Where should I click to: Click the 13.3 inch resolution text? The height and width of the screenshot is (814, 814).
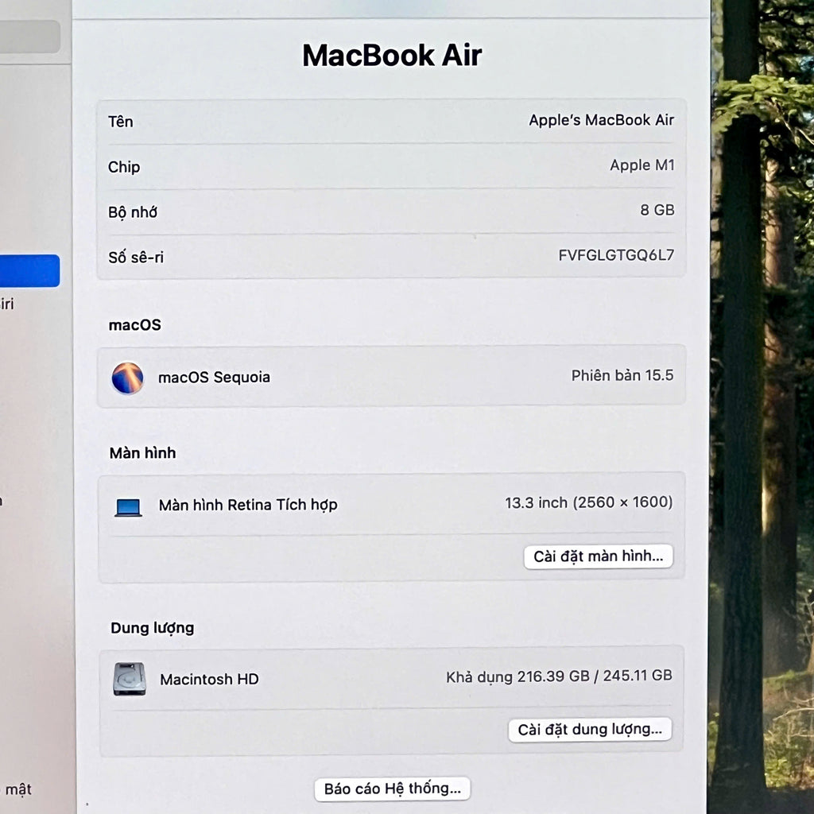(x=588, y=502)
